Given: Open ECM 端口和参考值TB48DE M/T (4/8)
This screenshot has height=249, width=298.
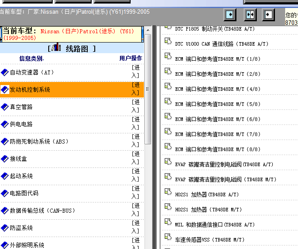Looking at the screenshot, I should click(x=217, y=89).
